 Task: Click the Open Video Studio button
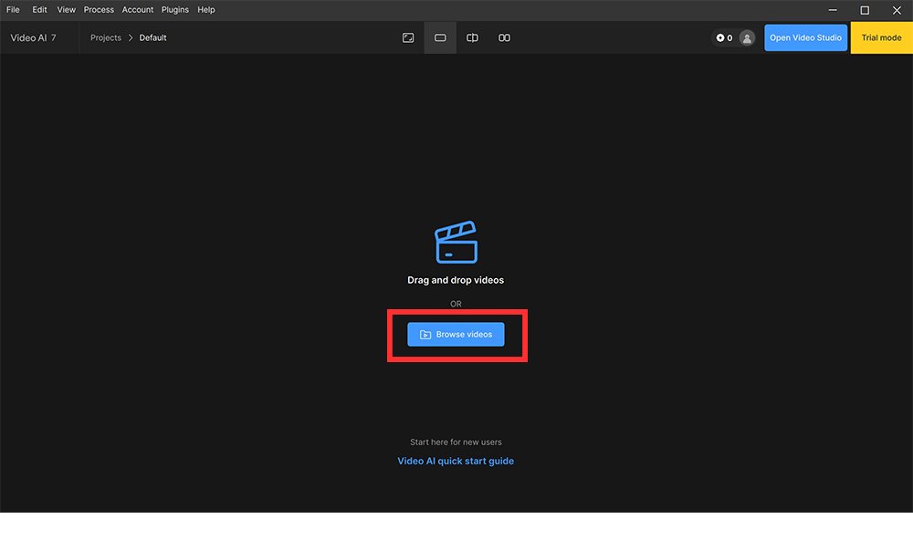pyautogui.click(x=805, y=38)
